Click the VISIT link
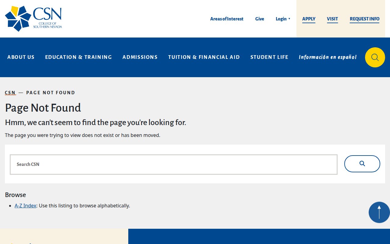Image resolution: width=390 pixels, height=244 pixels. [x=332, y=19]
